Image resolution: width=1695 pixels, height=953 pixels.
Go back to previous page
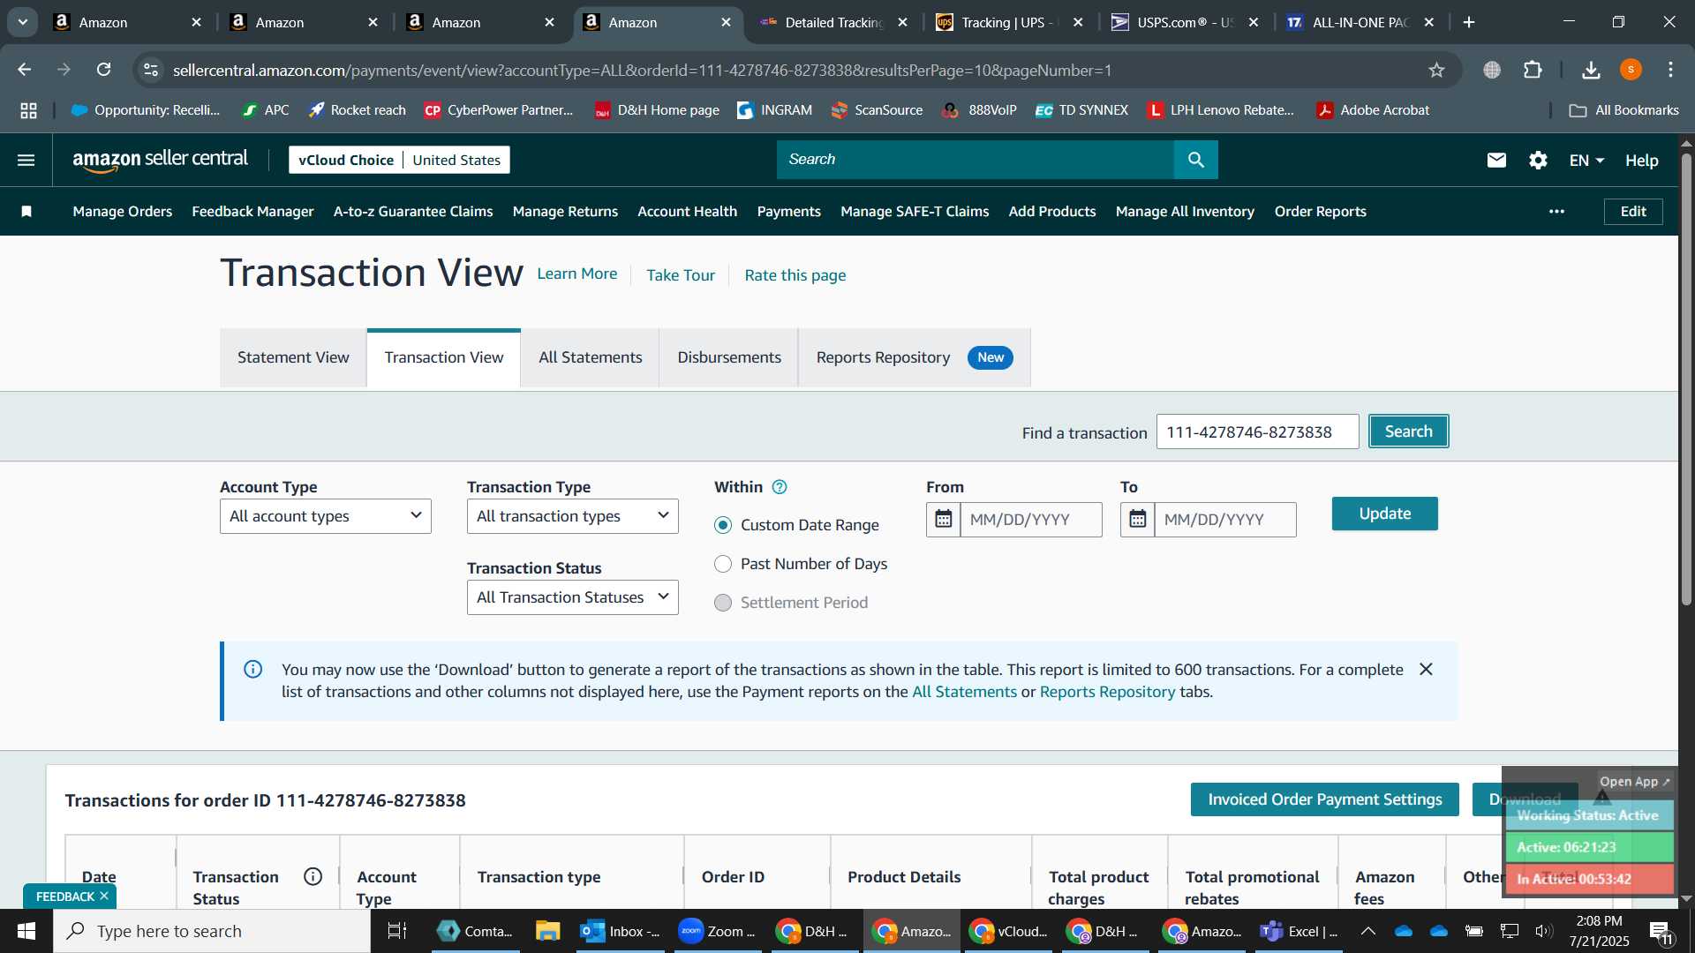coord(25,70)
